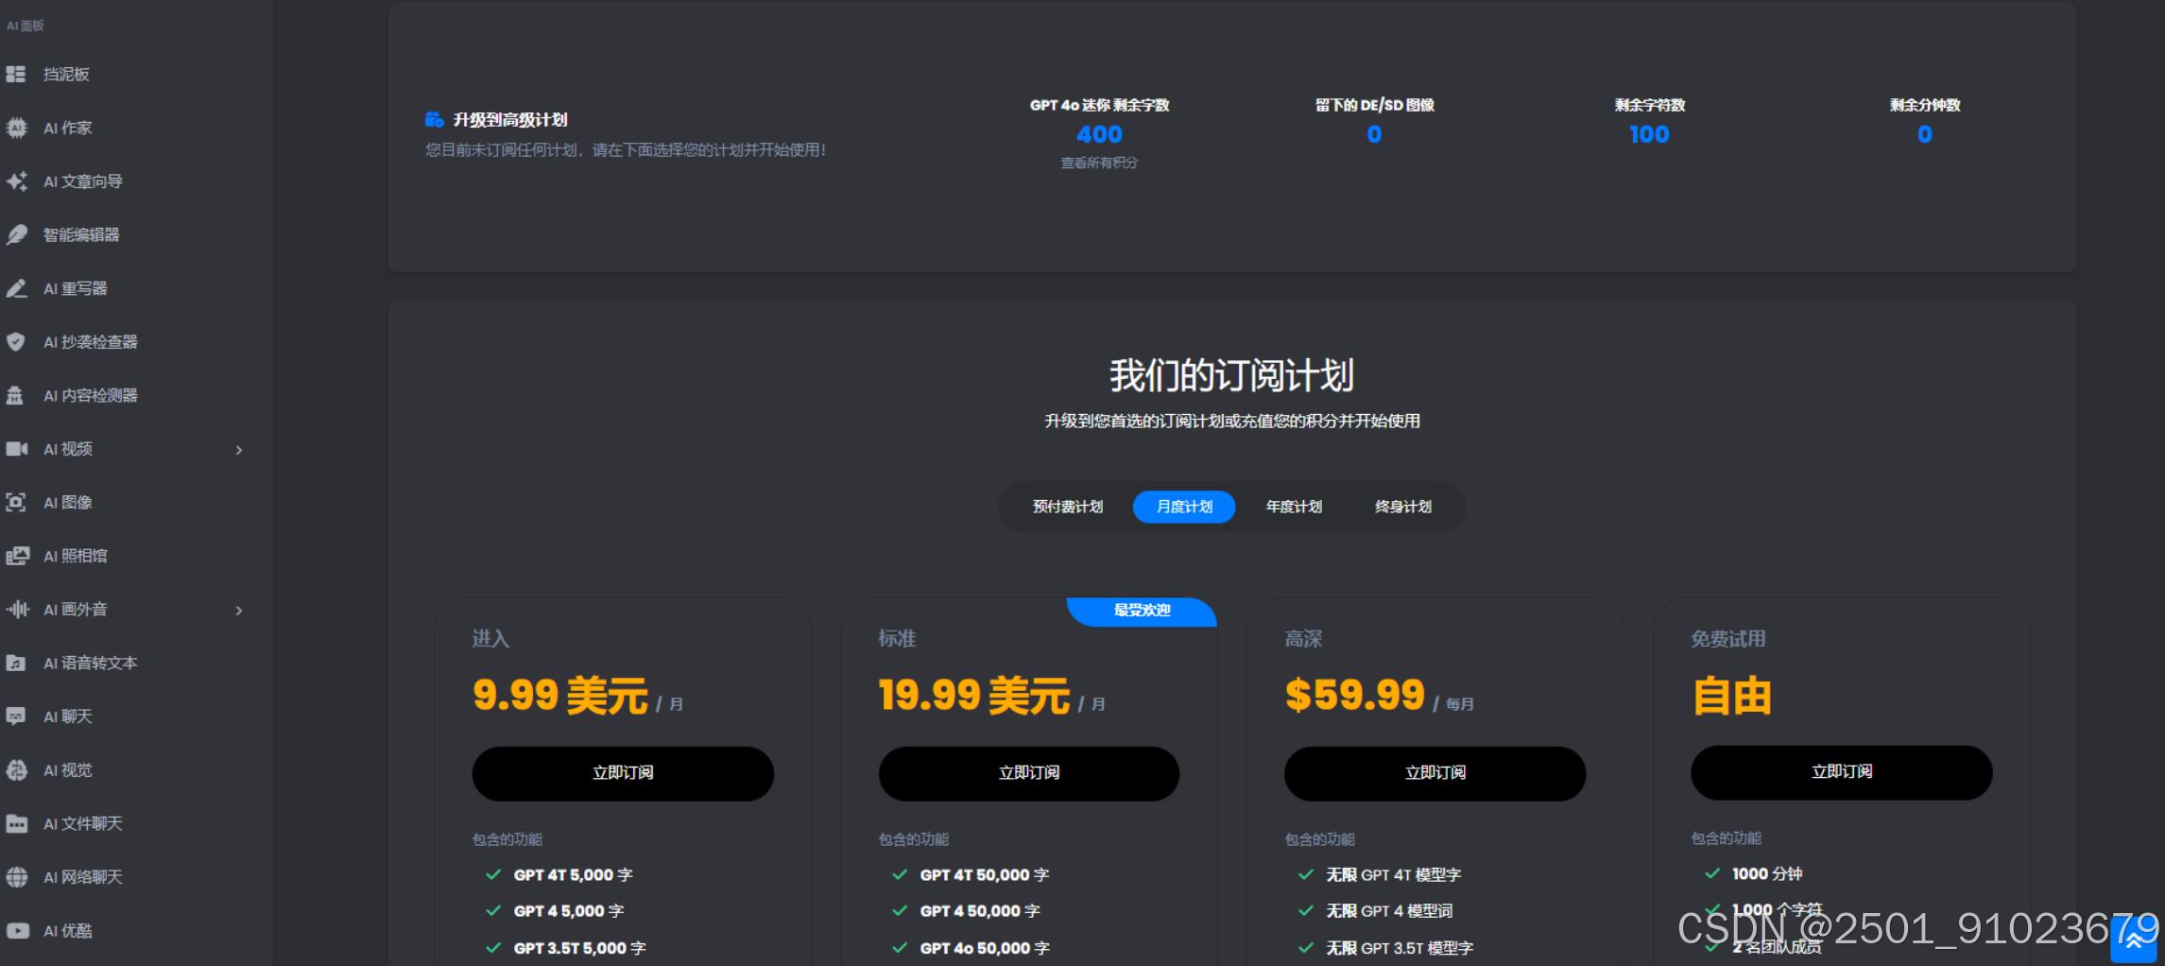Open AI 作家 via its chip icon
The height and width of the screenshot is (966, 2165).
click(x=16, y=128)
